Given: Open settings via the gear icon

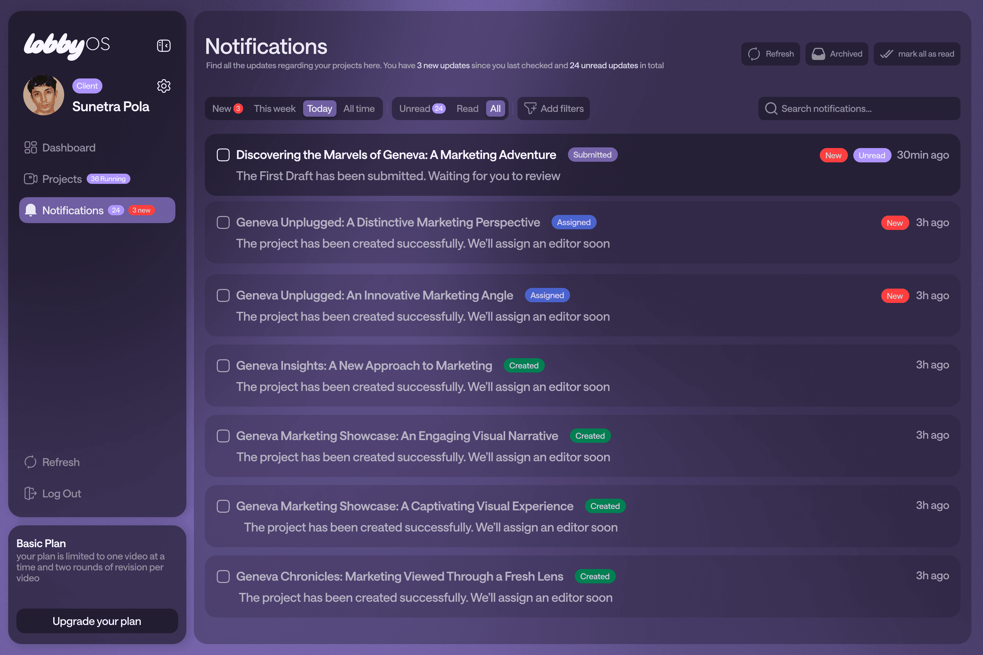Looking at the screenshot, I should coord(163,86).
